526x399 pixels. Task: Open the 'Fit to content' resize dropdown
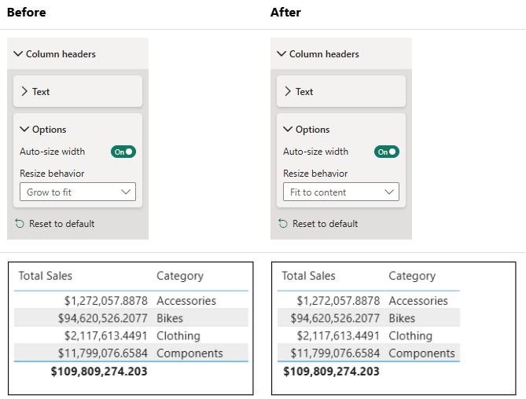coord(340,192)
